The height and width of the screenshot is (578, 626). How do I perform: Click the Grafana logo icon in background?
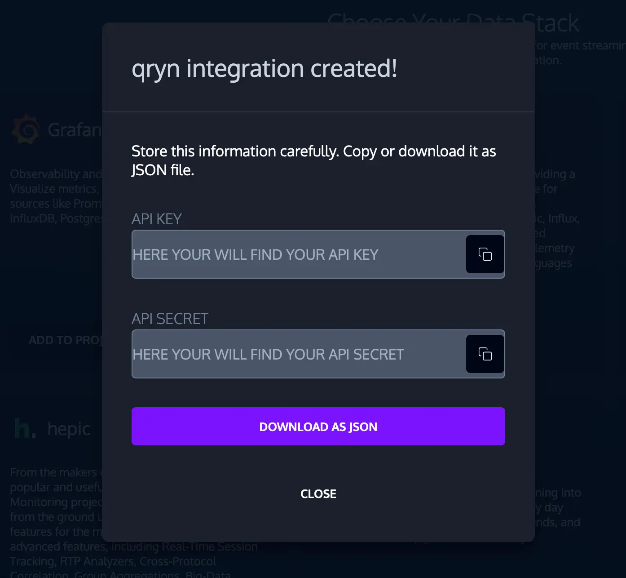pyautogui.click(x=26, y=129)
